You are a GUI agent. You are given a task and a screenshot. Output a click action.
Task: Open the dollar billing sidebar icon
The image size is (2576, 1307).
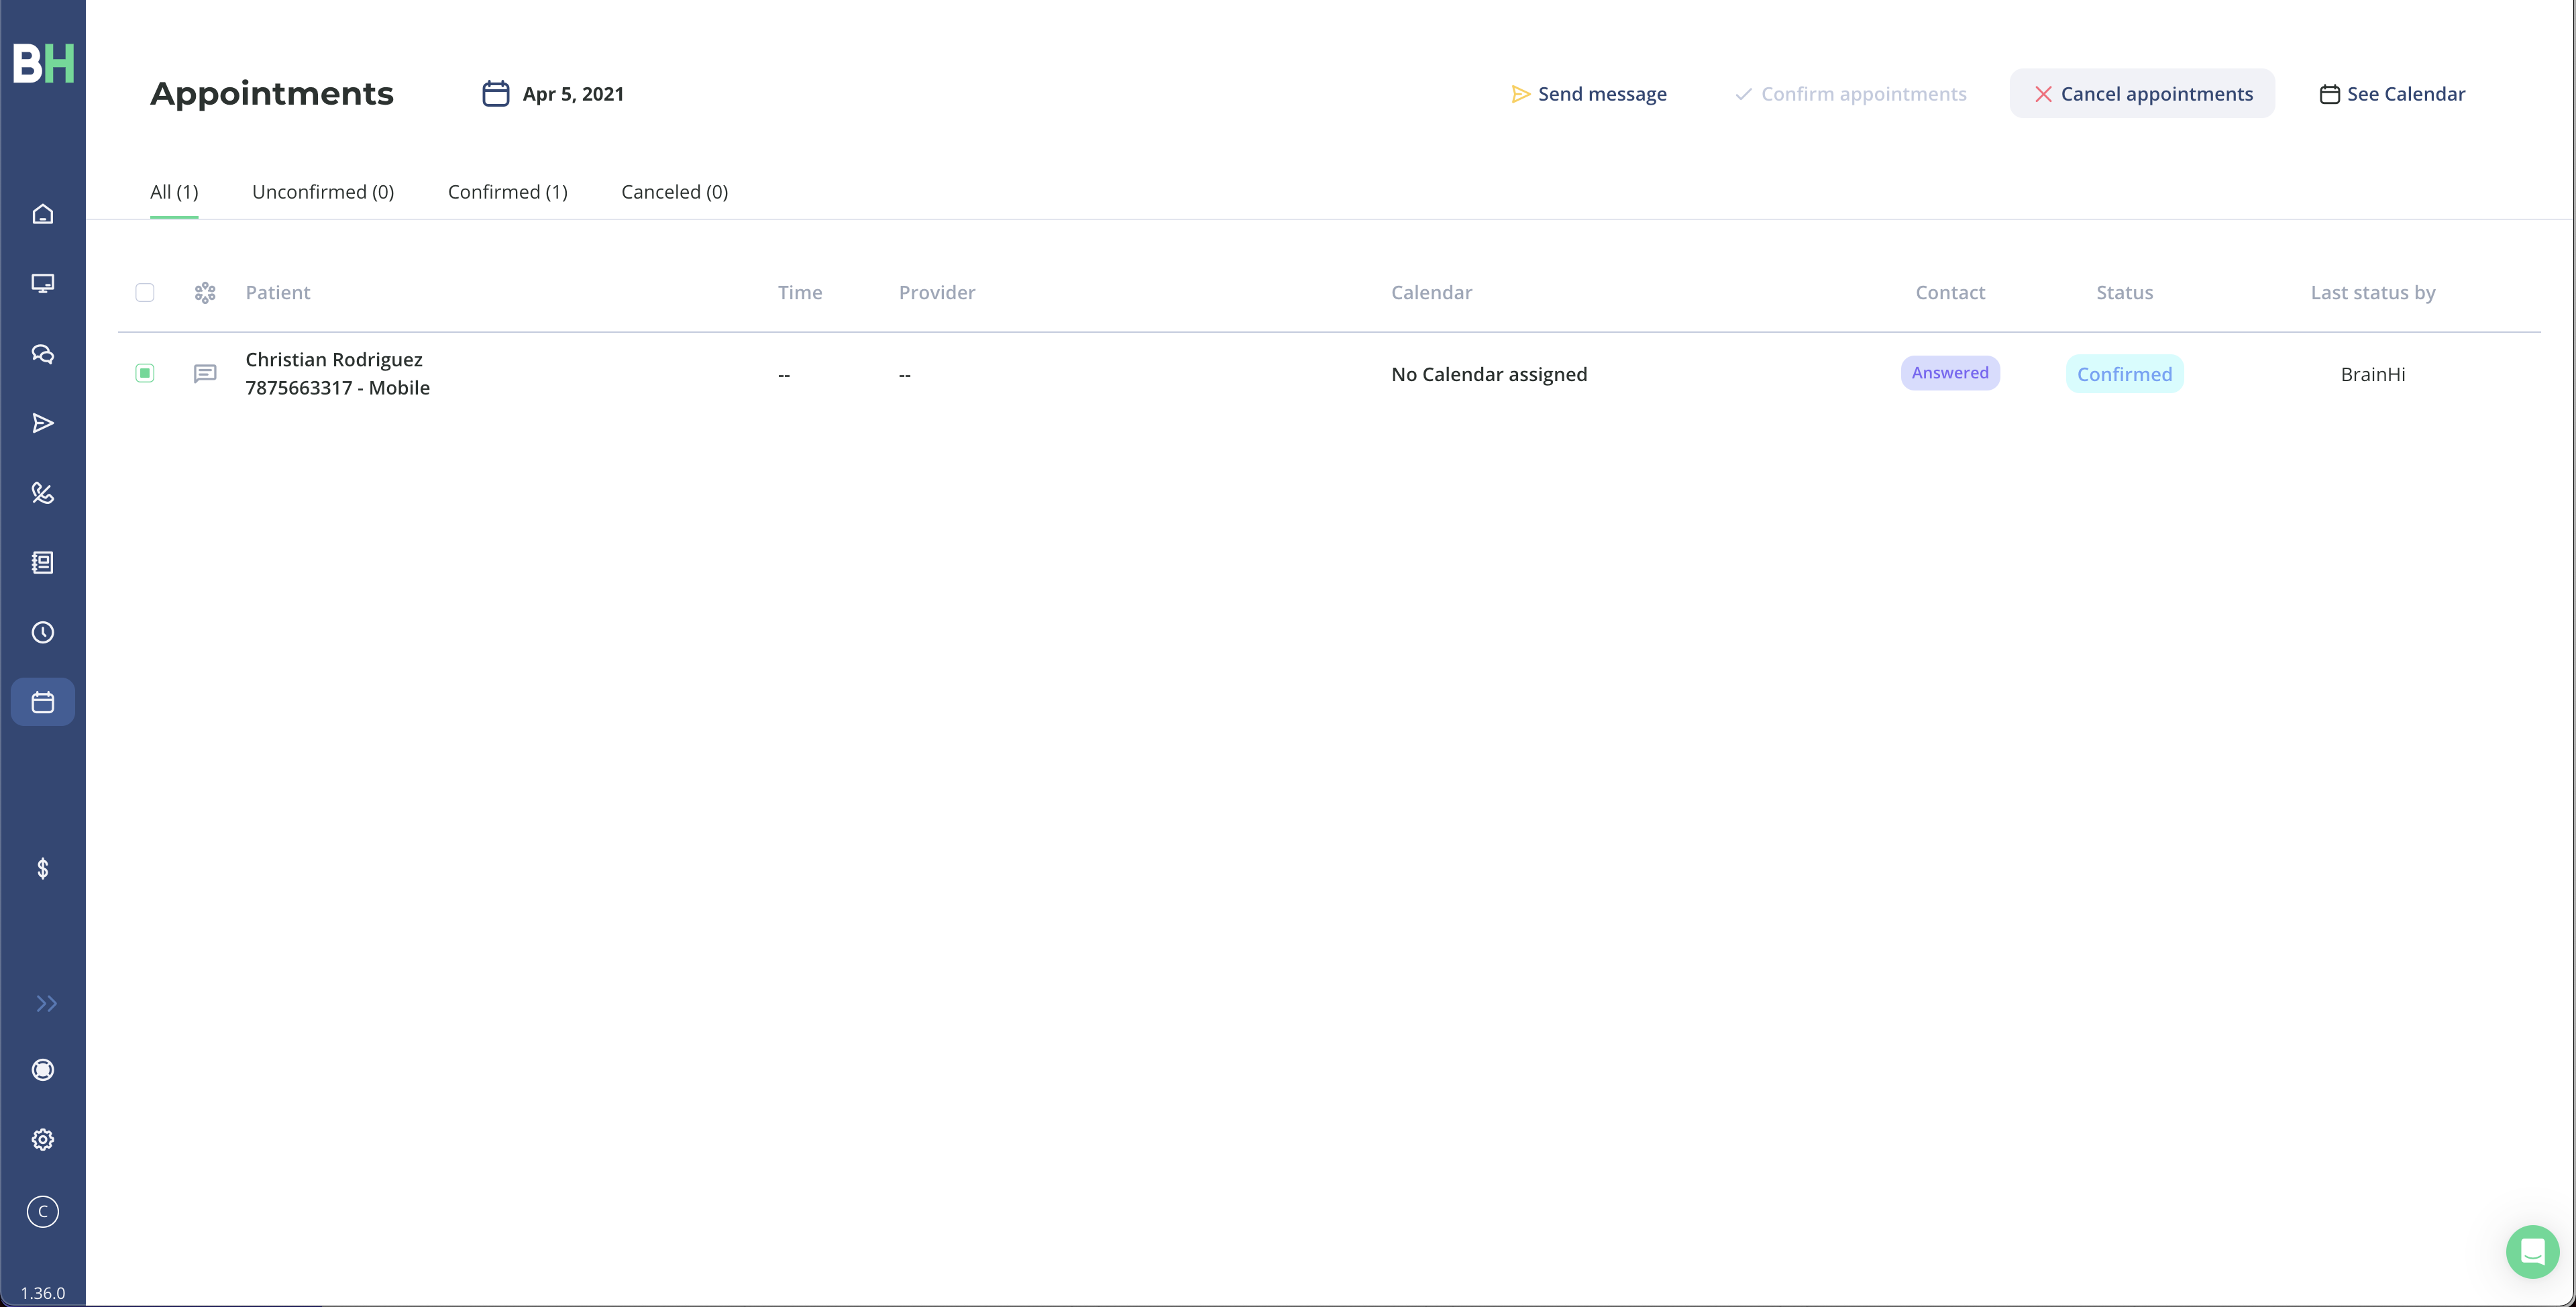click(42, 868)
